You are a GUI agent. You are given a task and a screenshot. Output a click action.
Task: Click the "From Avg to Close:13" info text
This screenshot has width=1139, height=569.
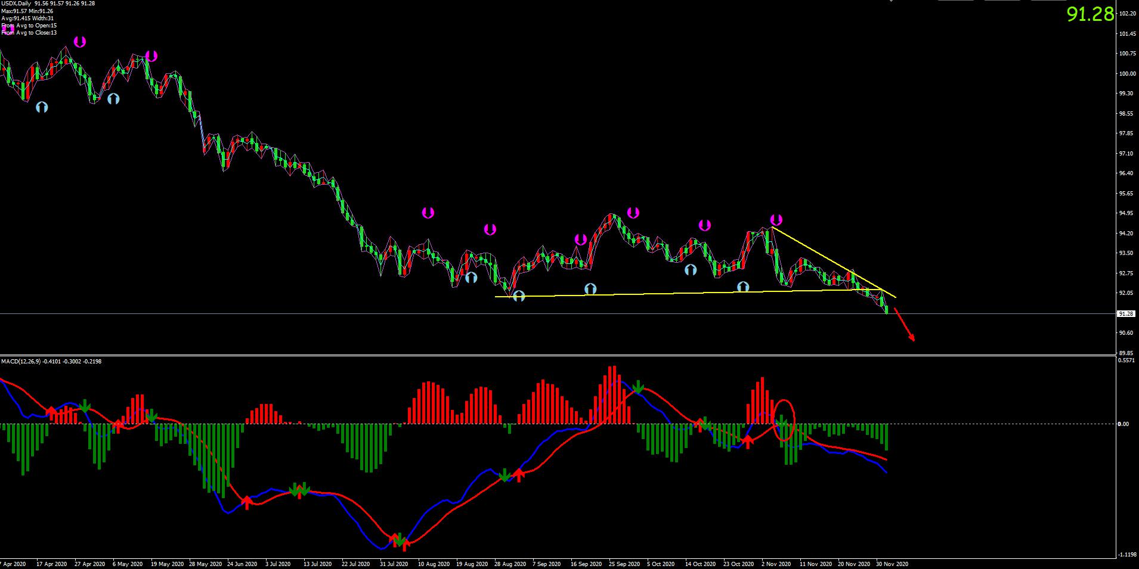tap(30, 33)
